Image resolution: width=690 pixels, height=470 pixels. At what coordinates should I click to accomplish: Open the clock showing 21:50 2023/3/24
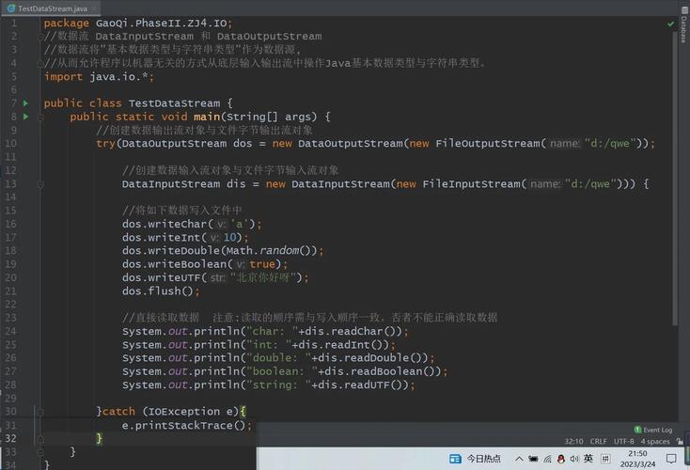tap(637, 459)
